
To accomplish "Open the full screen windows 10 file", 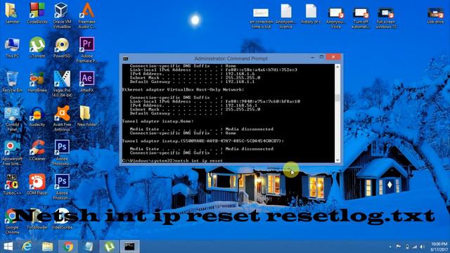I will (x=386, y=18).
